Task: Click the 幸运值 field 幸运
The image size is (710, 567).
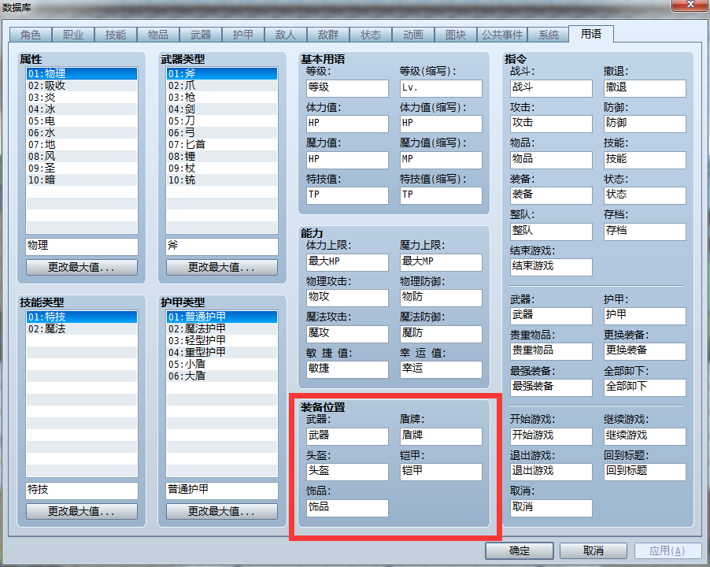Action: [x=441, y=369]
